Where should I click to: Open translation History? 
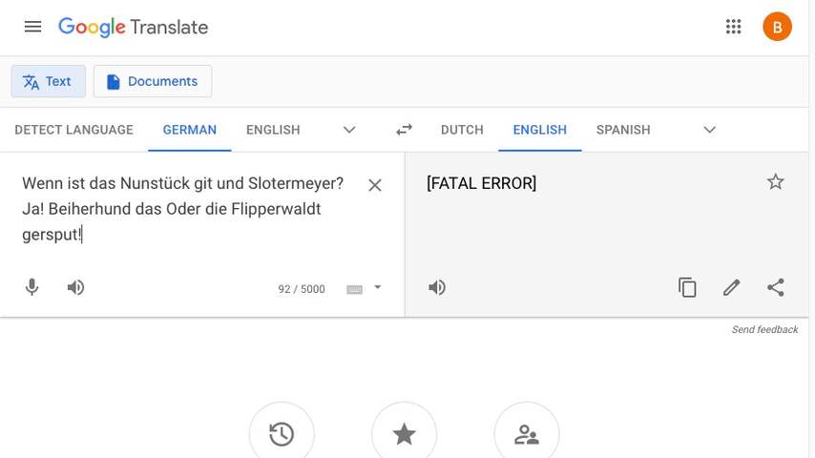[x=282, y=433]
